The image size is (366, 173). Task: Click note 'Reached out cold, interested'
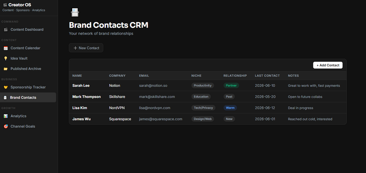[310, 119]
